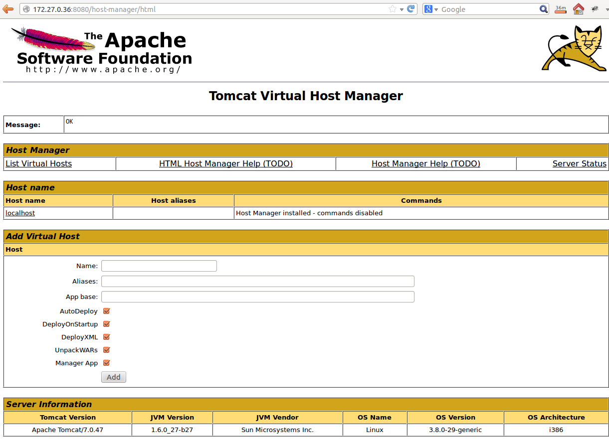Click the 'Commands' column header
Screen dimensions: 609x447
coord(421,200)
